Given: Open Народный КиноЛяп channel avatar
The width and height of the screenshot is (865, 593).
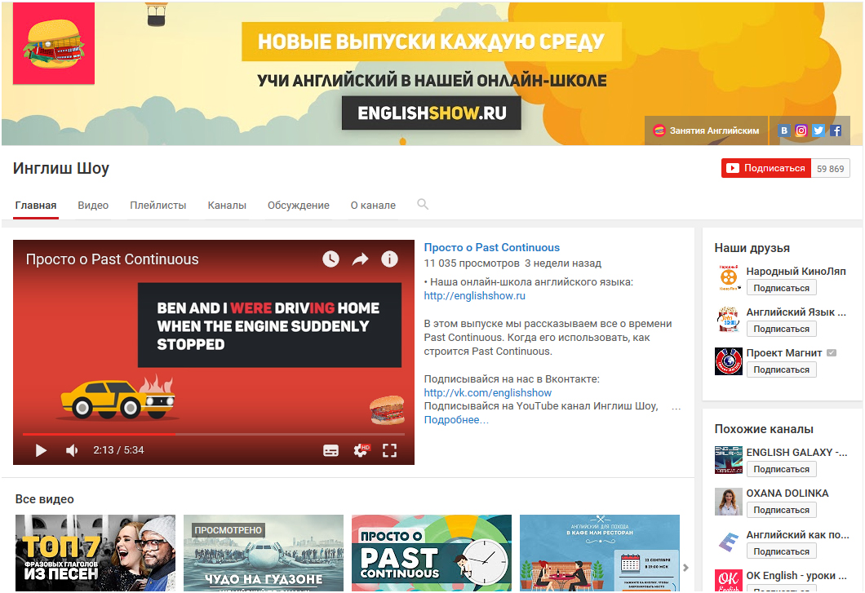Looking at the screenshot, I should point(728,279).
